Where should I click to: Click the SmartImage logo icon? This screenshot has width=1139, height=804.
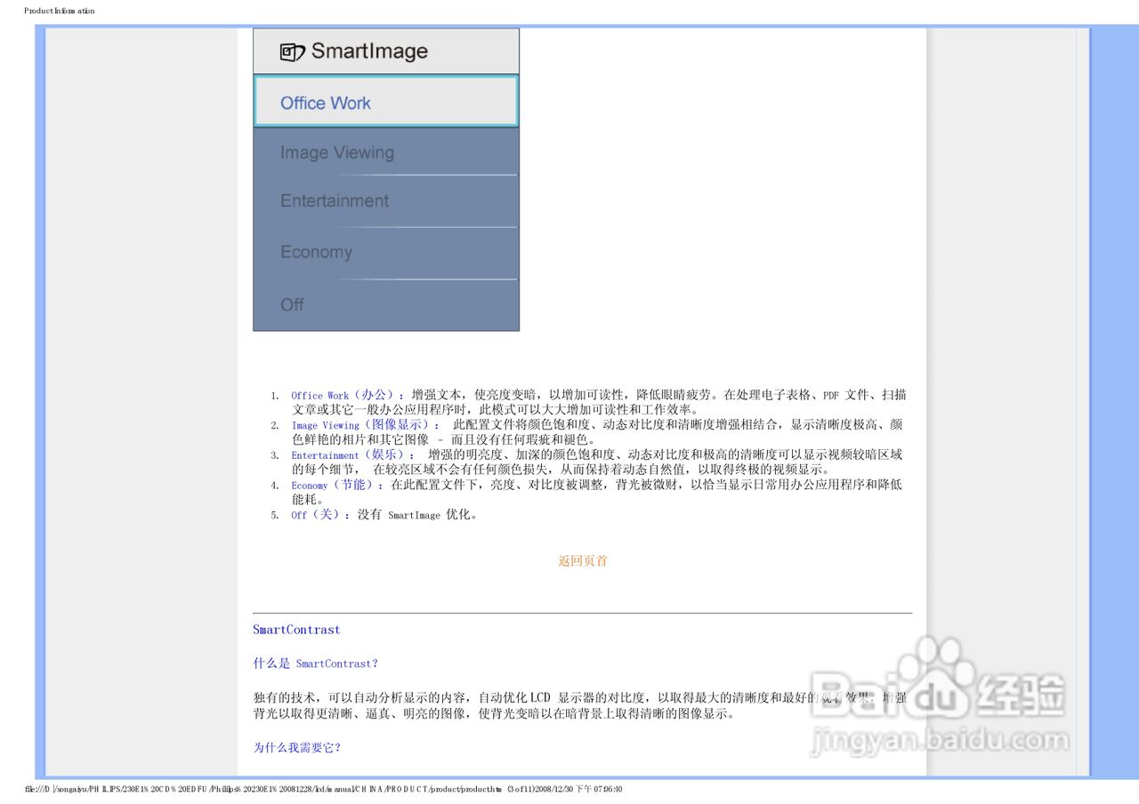click(293, 52)
